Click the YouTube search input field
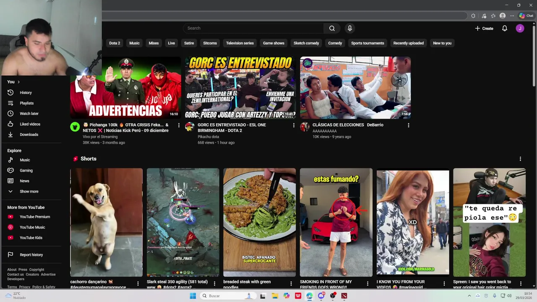Image resolution: width=537 pixels, height=302 pixels. click(x=253, y=28)
